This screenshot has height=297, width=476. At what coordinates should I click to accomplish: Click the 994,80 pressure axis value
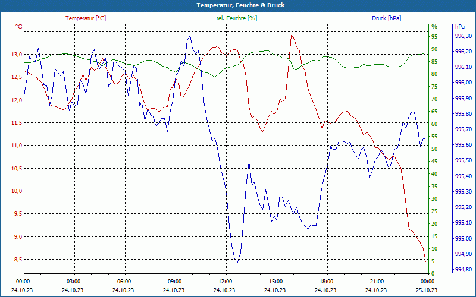[x=464, y=270]
